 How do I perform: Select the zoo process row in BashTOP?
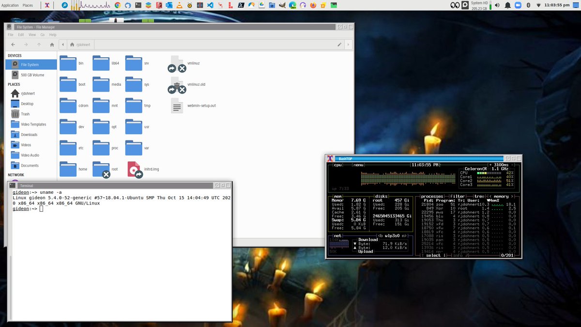[469, 204]
